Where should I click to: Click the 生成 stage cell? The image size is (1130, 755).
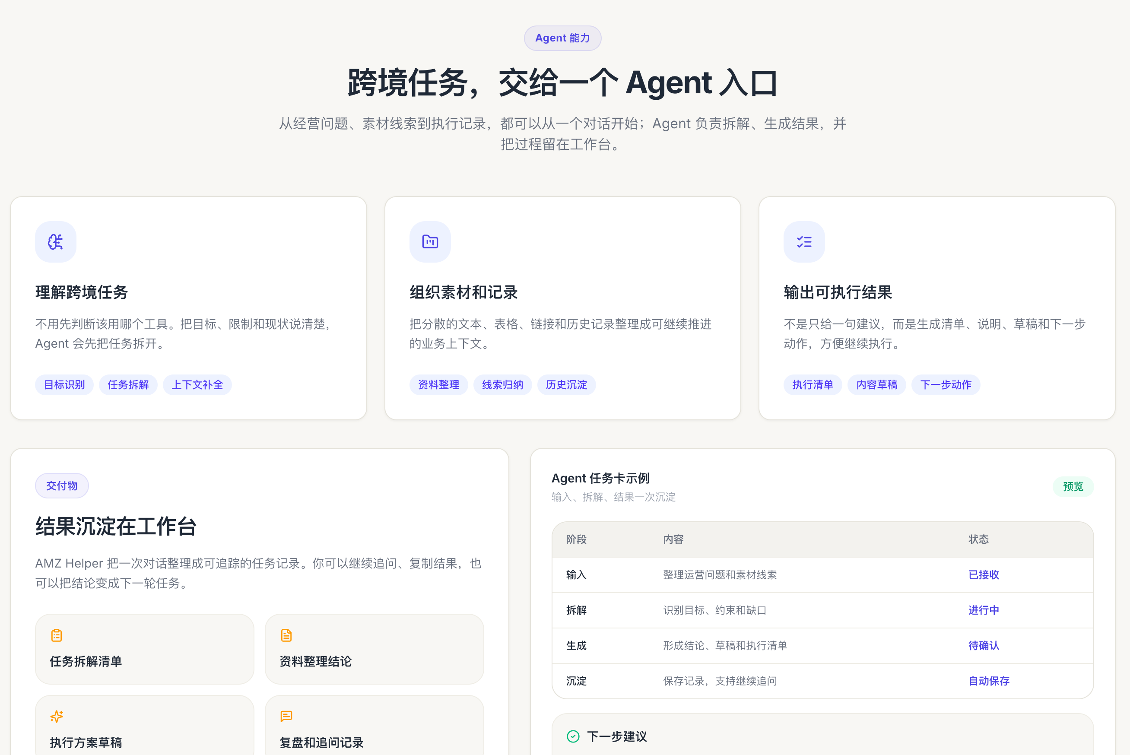click(x=576, y=645)
